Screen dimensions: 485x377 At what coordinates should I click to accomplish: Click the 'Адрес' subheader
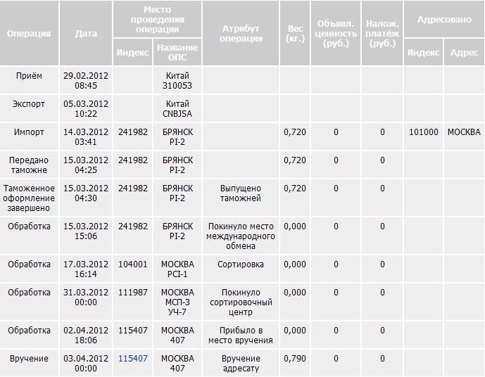pyautogui.click(x=464, y=52)
